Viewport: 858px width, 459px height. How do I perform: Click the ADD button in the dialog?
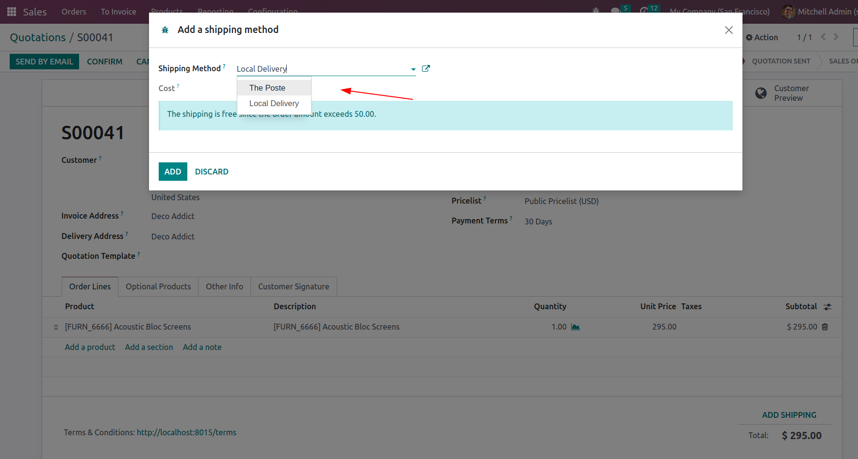point(173,172)
